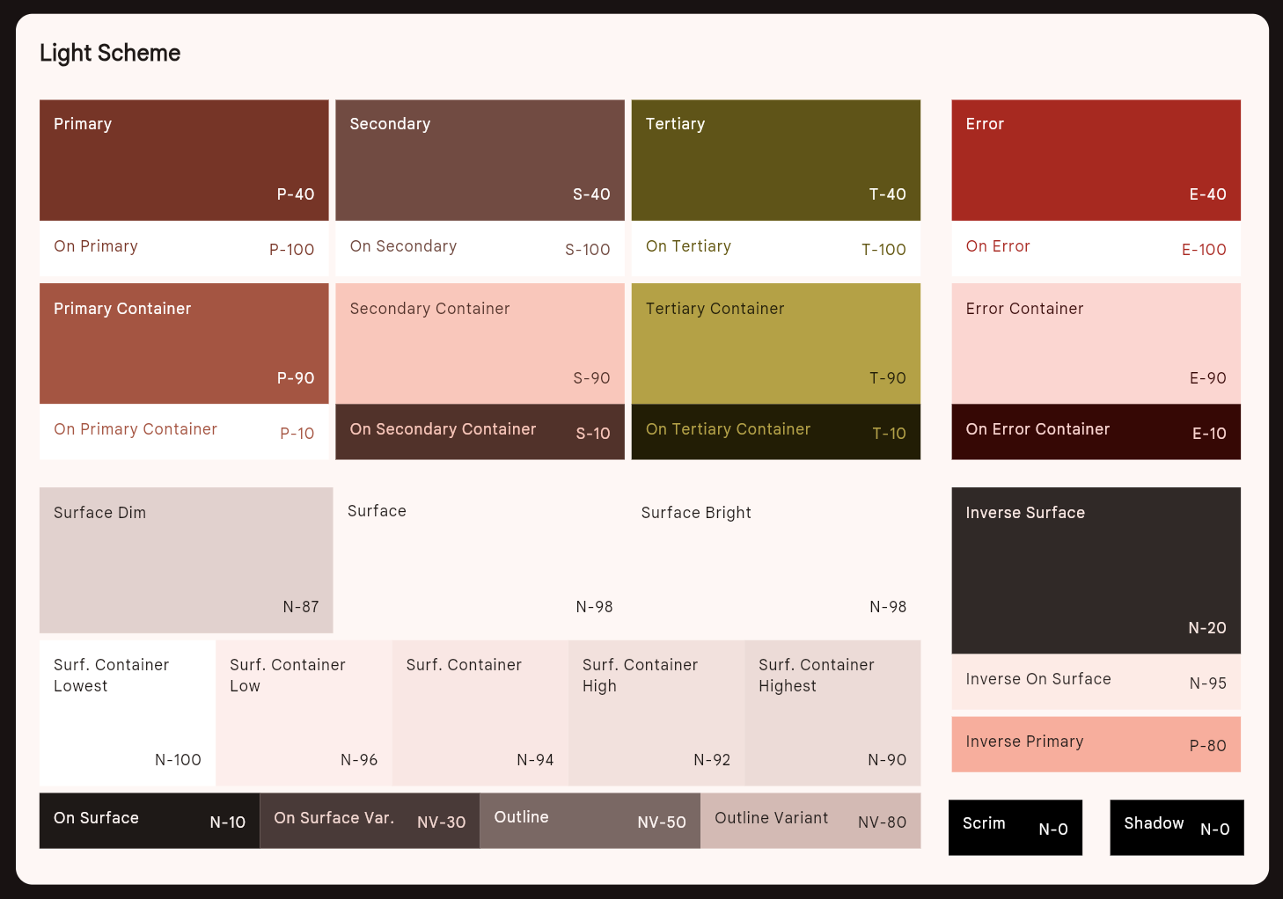Select the Error Container E-90 swatch
Image resolution: width=1283 pixels, height=899 pixels.
tap(1096, 343)
